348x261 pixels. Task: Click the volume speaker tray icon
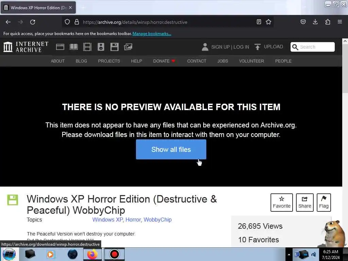click(x=314, y=254)
